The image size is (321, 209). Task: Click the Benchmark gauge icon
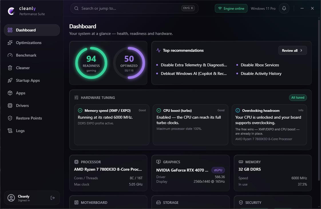[x=10, y=55]
